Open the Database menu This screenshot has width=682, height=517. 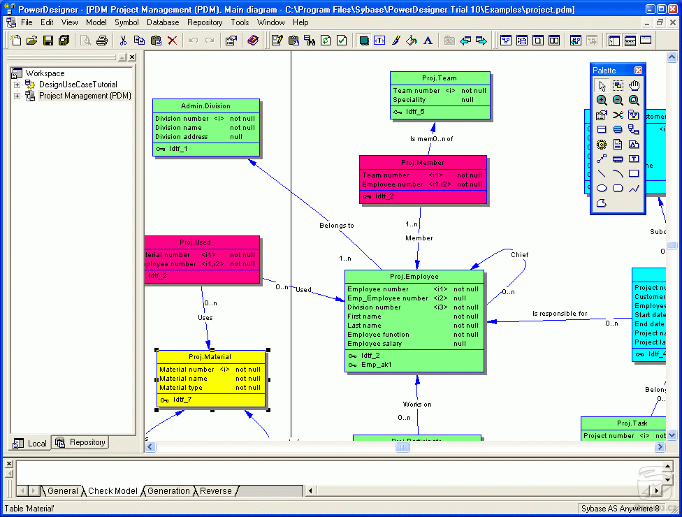(163, 22)
